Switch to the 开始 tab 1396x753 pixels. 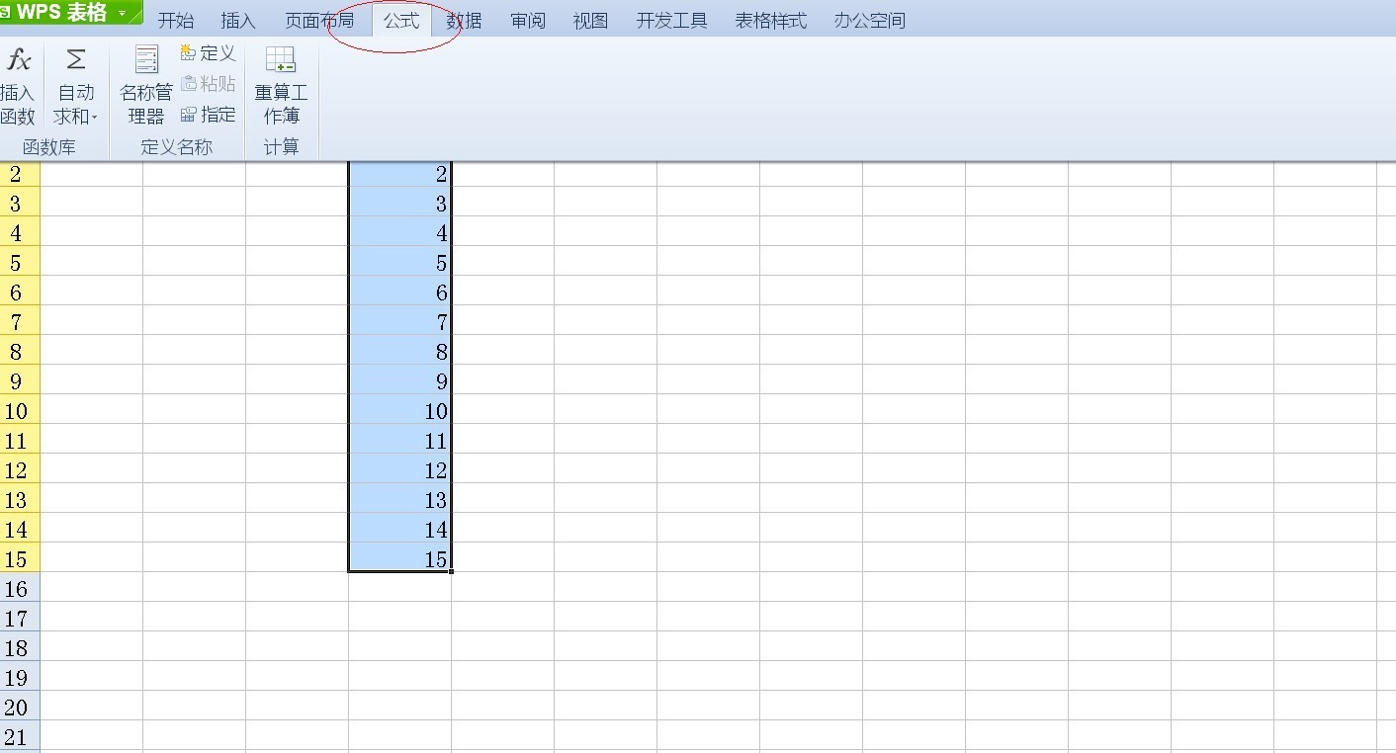tap(176, 21)
